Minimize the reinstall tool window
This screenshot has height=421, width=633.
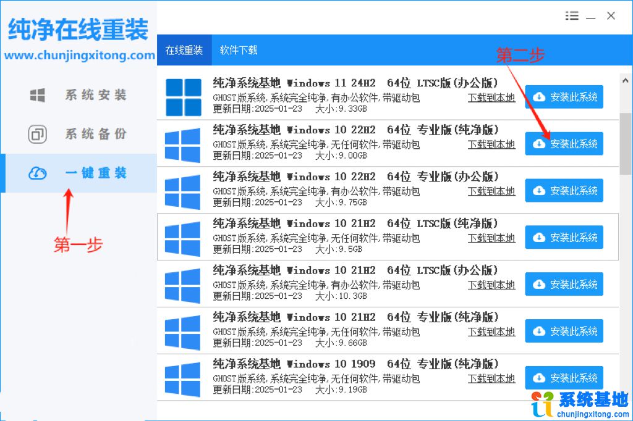[x=591, y=17]
